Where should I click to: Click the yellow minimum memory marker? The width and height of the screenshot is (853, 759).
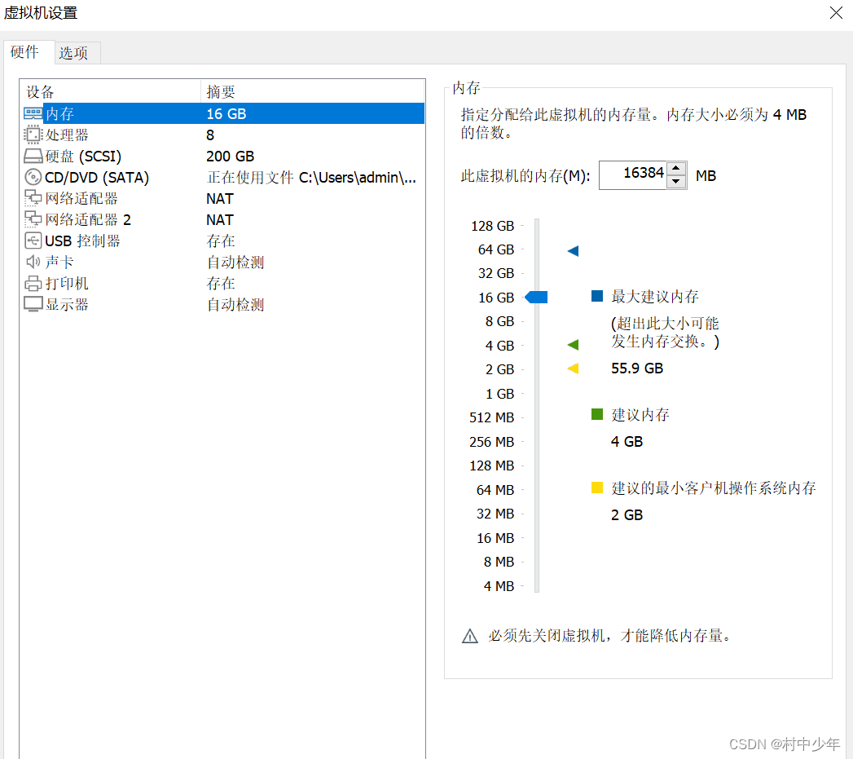pos(573,368)
